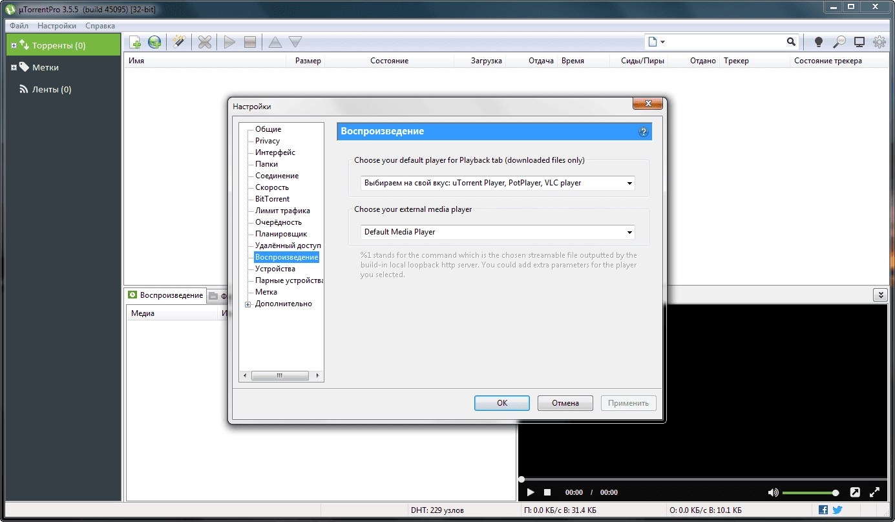The width and height of the screenshot is (895, 522).
Task: Select Скорость in settings tree
Action: click(x=272, y=187)
